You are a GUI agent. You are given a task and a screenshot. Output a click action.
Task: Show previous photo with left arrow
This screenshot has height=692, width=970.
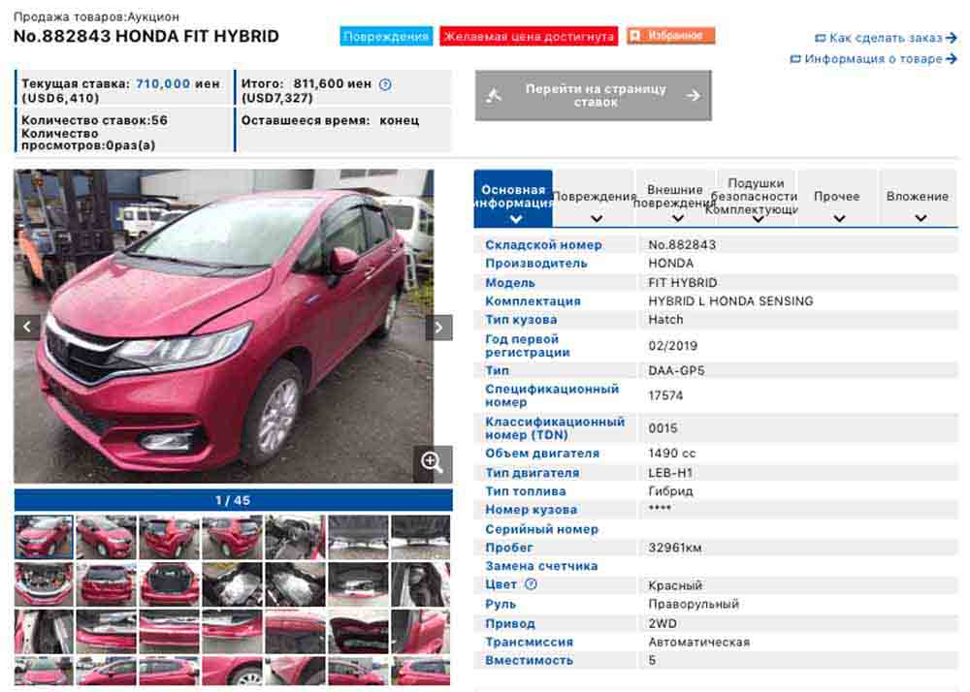(x=27, y=327)
